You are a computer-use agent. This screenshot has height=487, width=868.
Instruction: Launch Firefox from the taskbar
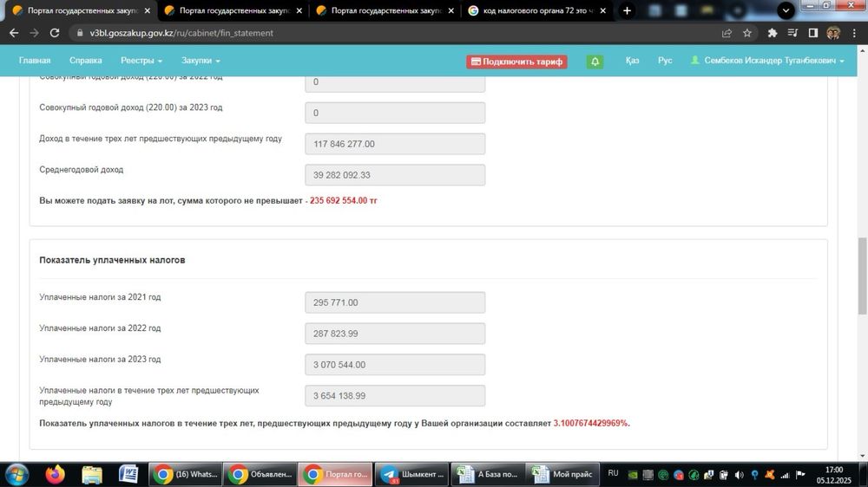click(55, 474)
